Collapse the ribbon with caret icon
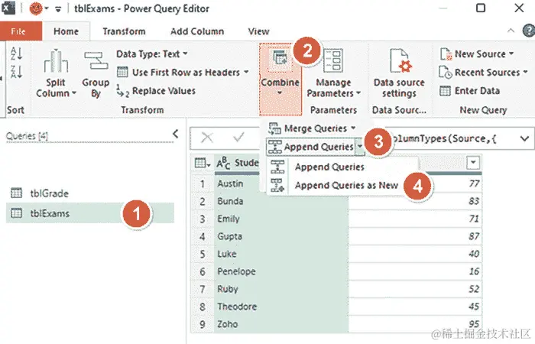This screenshot has width=535, height=344. (x=511, y=31)
